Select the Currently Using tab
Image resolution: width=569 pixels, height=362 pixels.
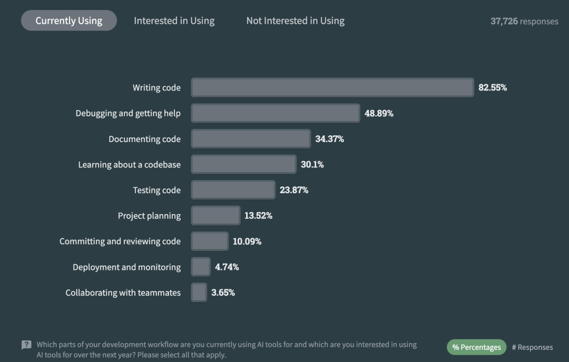pyautogui.click(x=69, y=21)
